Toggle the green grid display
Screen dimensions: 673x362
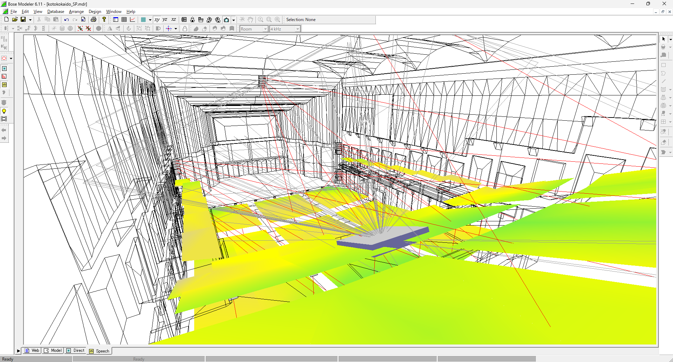click(x=143, y=20)
